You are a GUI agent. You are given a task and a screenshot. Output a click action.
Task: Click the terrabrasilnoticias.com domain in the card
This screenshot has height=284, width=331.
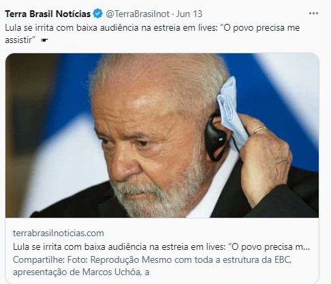pos(59,233)
